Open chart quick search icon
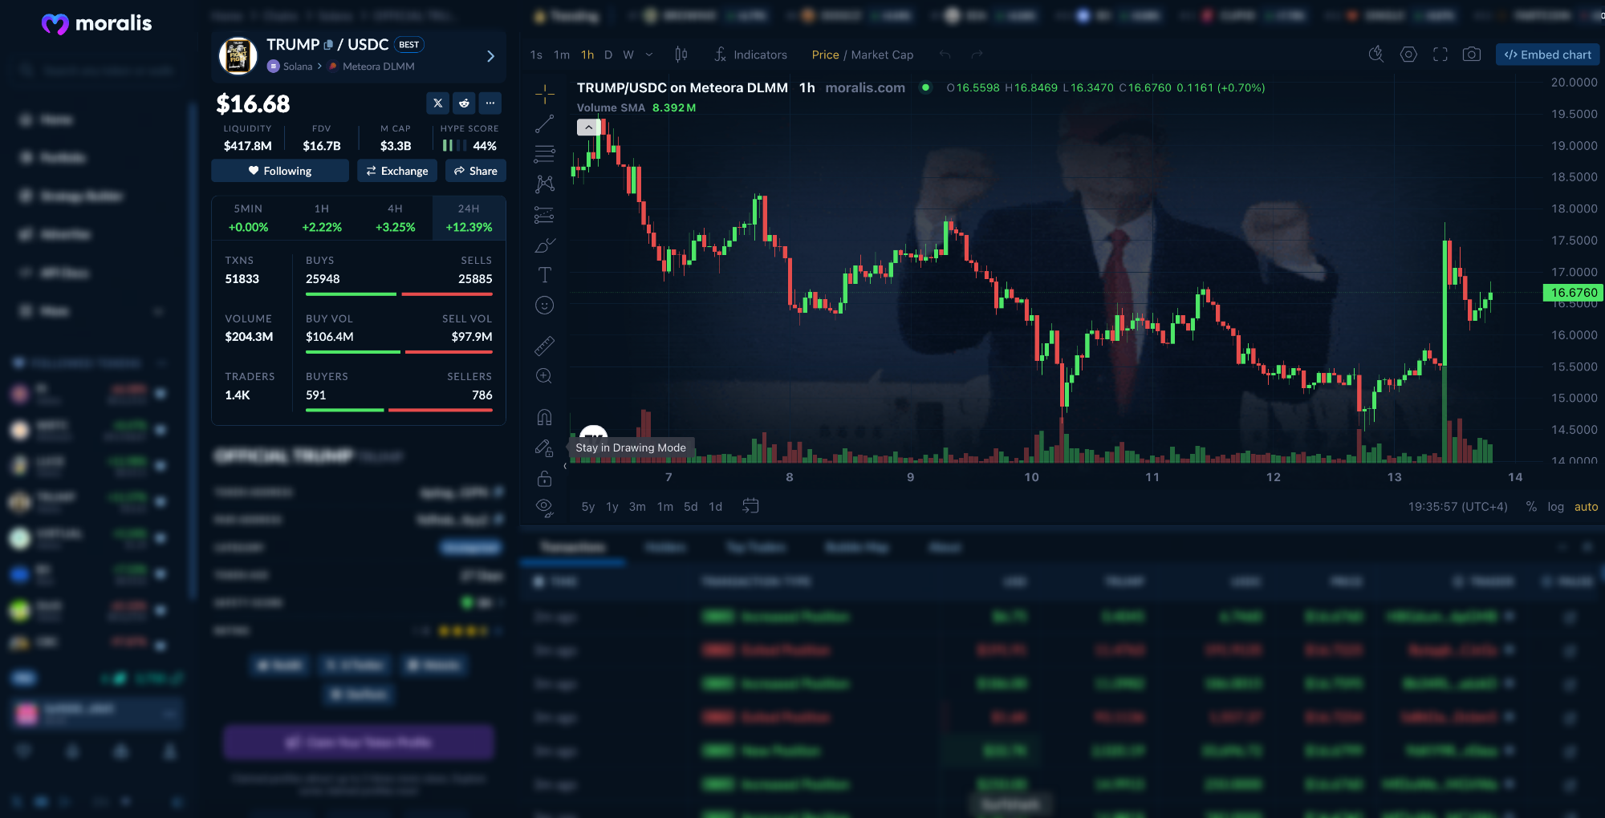Viewport: 1605px width, 818px height. click(x=1376, y=55)
